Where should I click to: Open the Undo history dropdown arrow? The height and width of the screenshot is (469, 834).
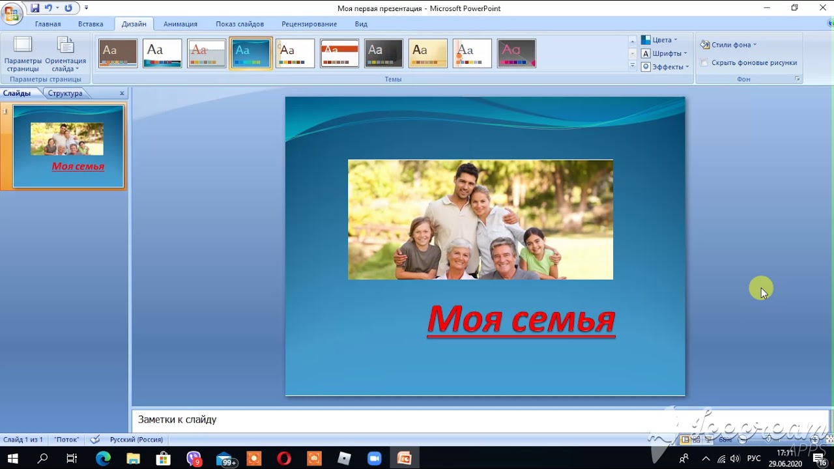[57, 8]
